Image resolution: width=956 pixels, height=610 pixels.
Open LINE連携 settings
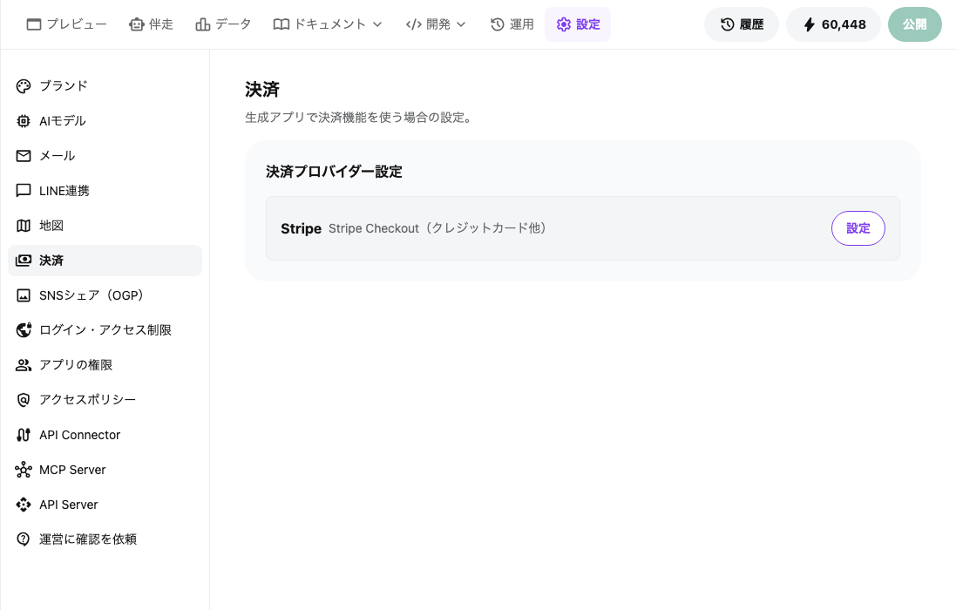tap(105, 191)
